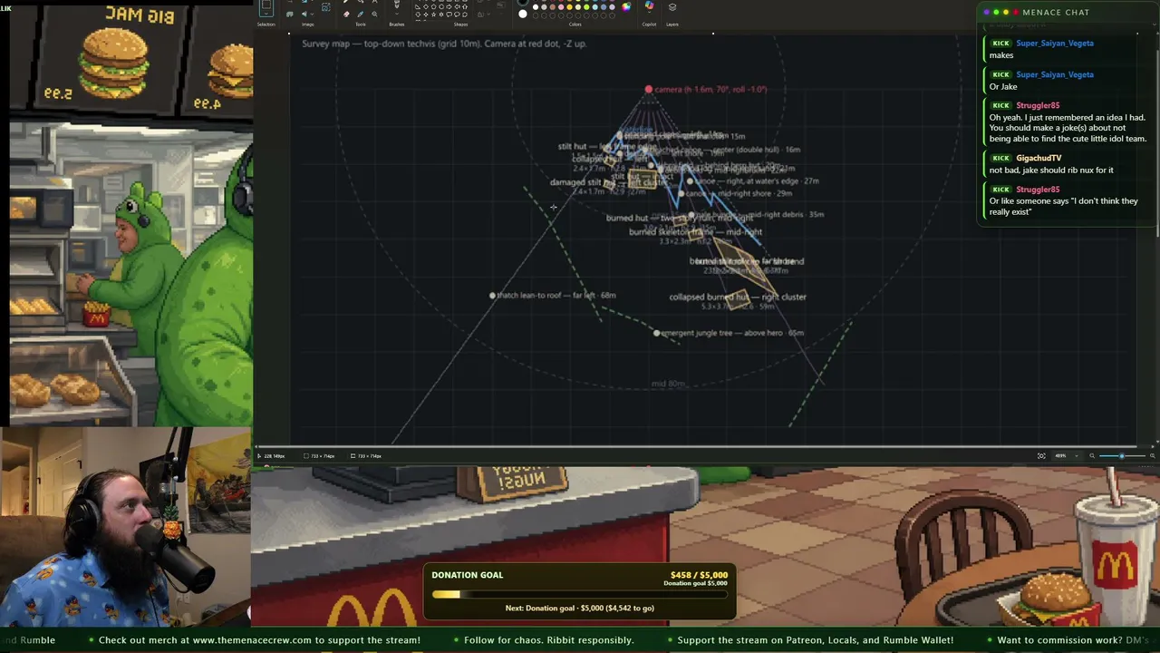Click the zoom out magnifier icon
The width and height of the screenshot is (1160, 653).
[x=1092, y=455]
